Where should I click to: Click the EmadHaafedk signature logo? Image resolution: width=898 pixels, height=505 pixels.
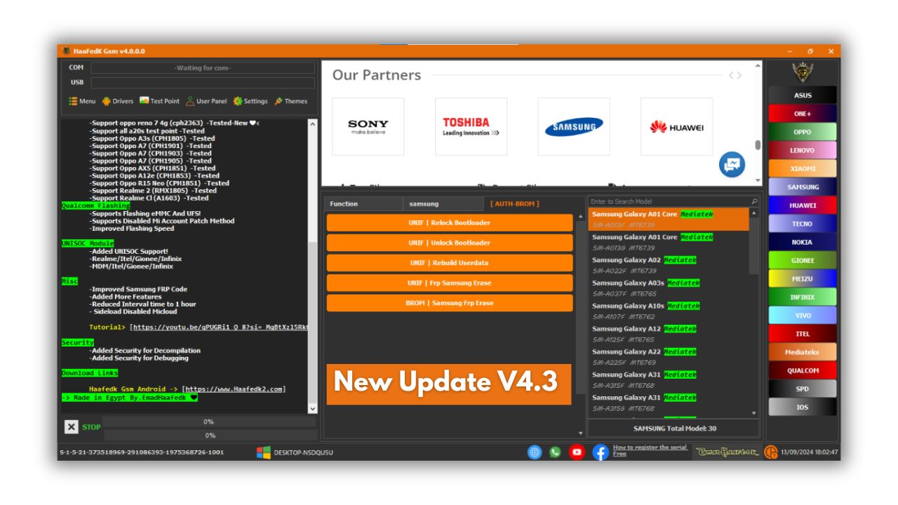pos(728,452)
